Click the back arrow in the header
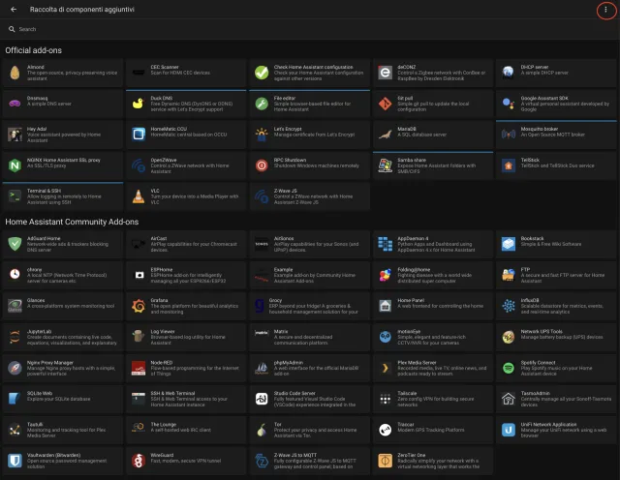620x480 pixels. point(14,10)
